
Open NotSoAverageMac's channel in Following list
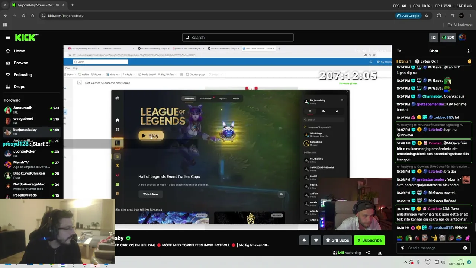click(x=32, y=186)
